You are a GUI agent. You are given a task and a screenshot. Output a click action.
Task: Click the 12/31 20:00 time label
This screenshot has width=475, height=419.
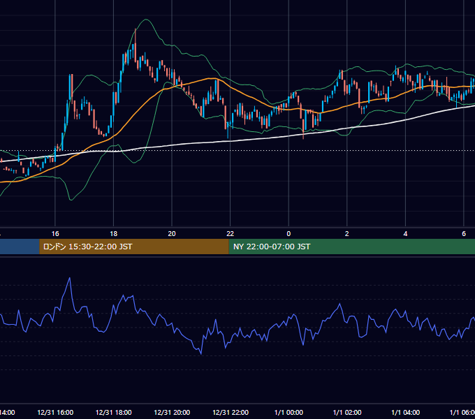pos(172,412)
